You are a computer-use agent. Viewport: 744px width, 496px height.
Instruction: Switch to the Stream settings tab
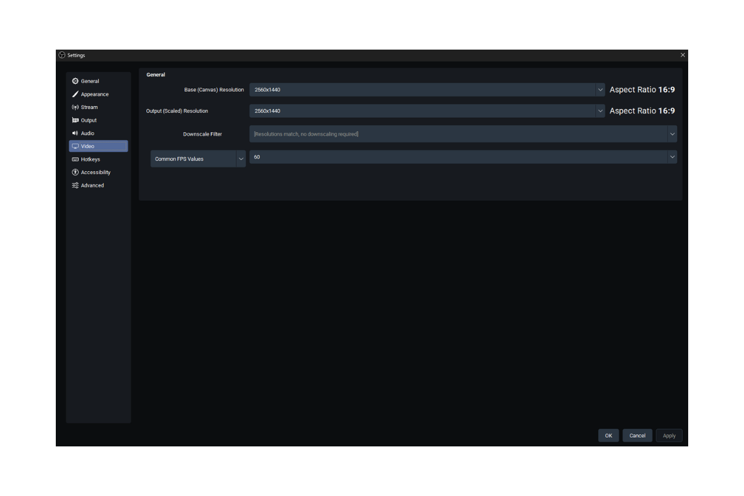(99, 107)
